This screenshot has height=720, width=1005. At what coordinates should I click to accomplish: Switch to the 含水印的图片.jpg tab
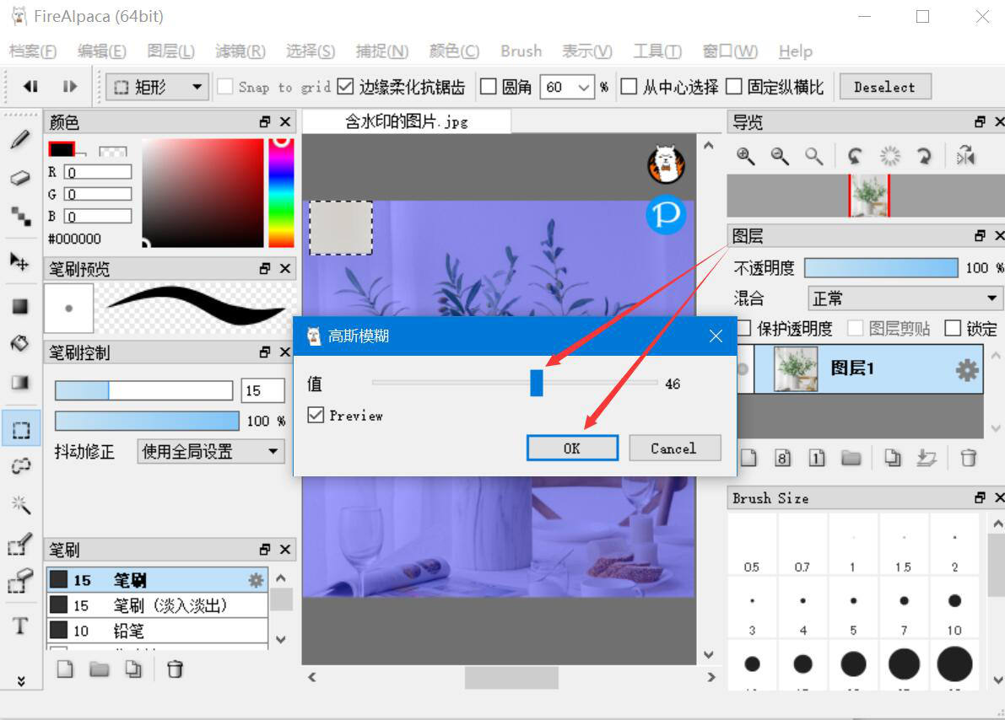pos(407,121)
